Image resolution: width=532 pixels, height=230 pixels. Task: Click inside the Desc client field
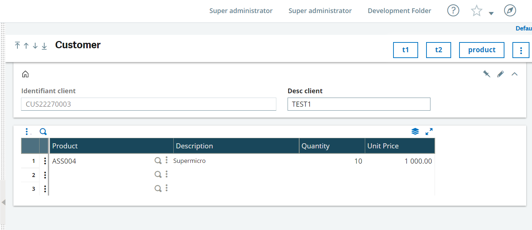coord(359,104)
